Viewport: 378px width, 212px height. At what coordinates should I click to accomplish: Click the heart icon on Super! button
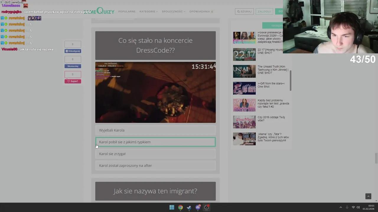coord(69,81)
